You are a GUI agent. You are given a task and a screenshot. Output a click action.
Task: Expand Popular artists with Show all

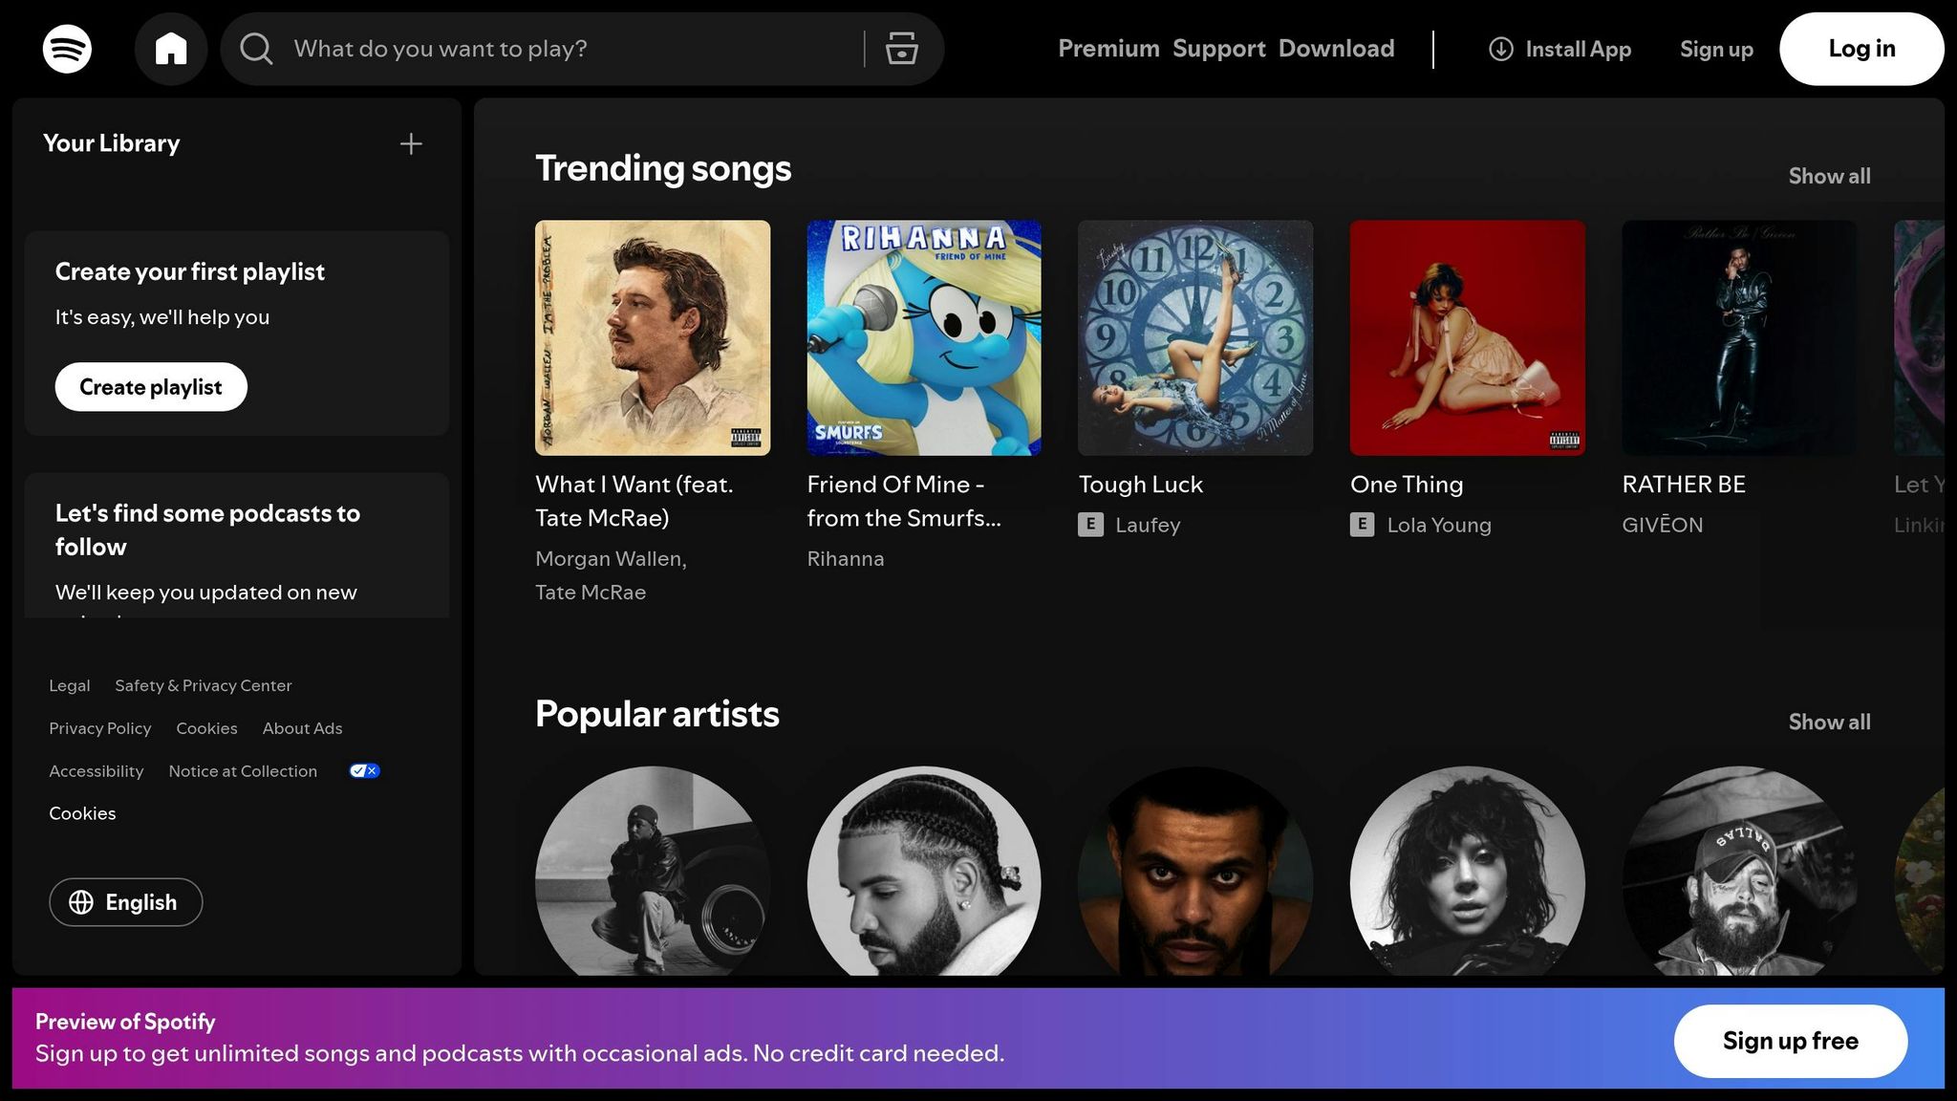click(x=1829, y=722)
